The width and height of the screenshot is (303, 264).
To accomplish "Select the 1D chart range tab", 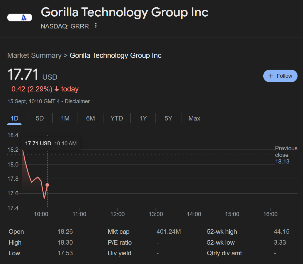I will (15, 118).
